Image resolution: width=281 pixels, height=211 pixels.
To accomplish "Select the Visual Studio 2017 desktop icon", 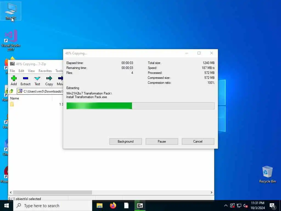I will point(11,40).
